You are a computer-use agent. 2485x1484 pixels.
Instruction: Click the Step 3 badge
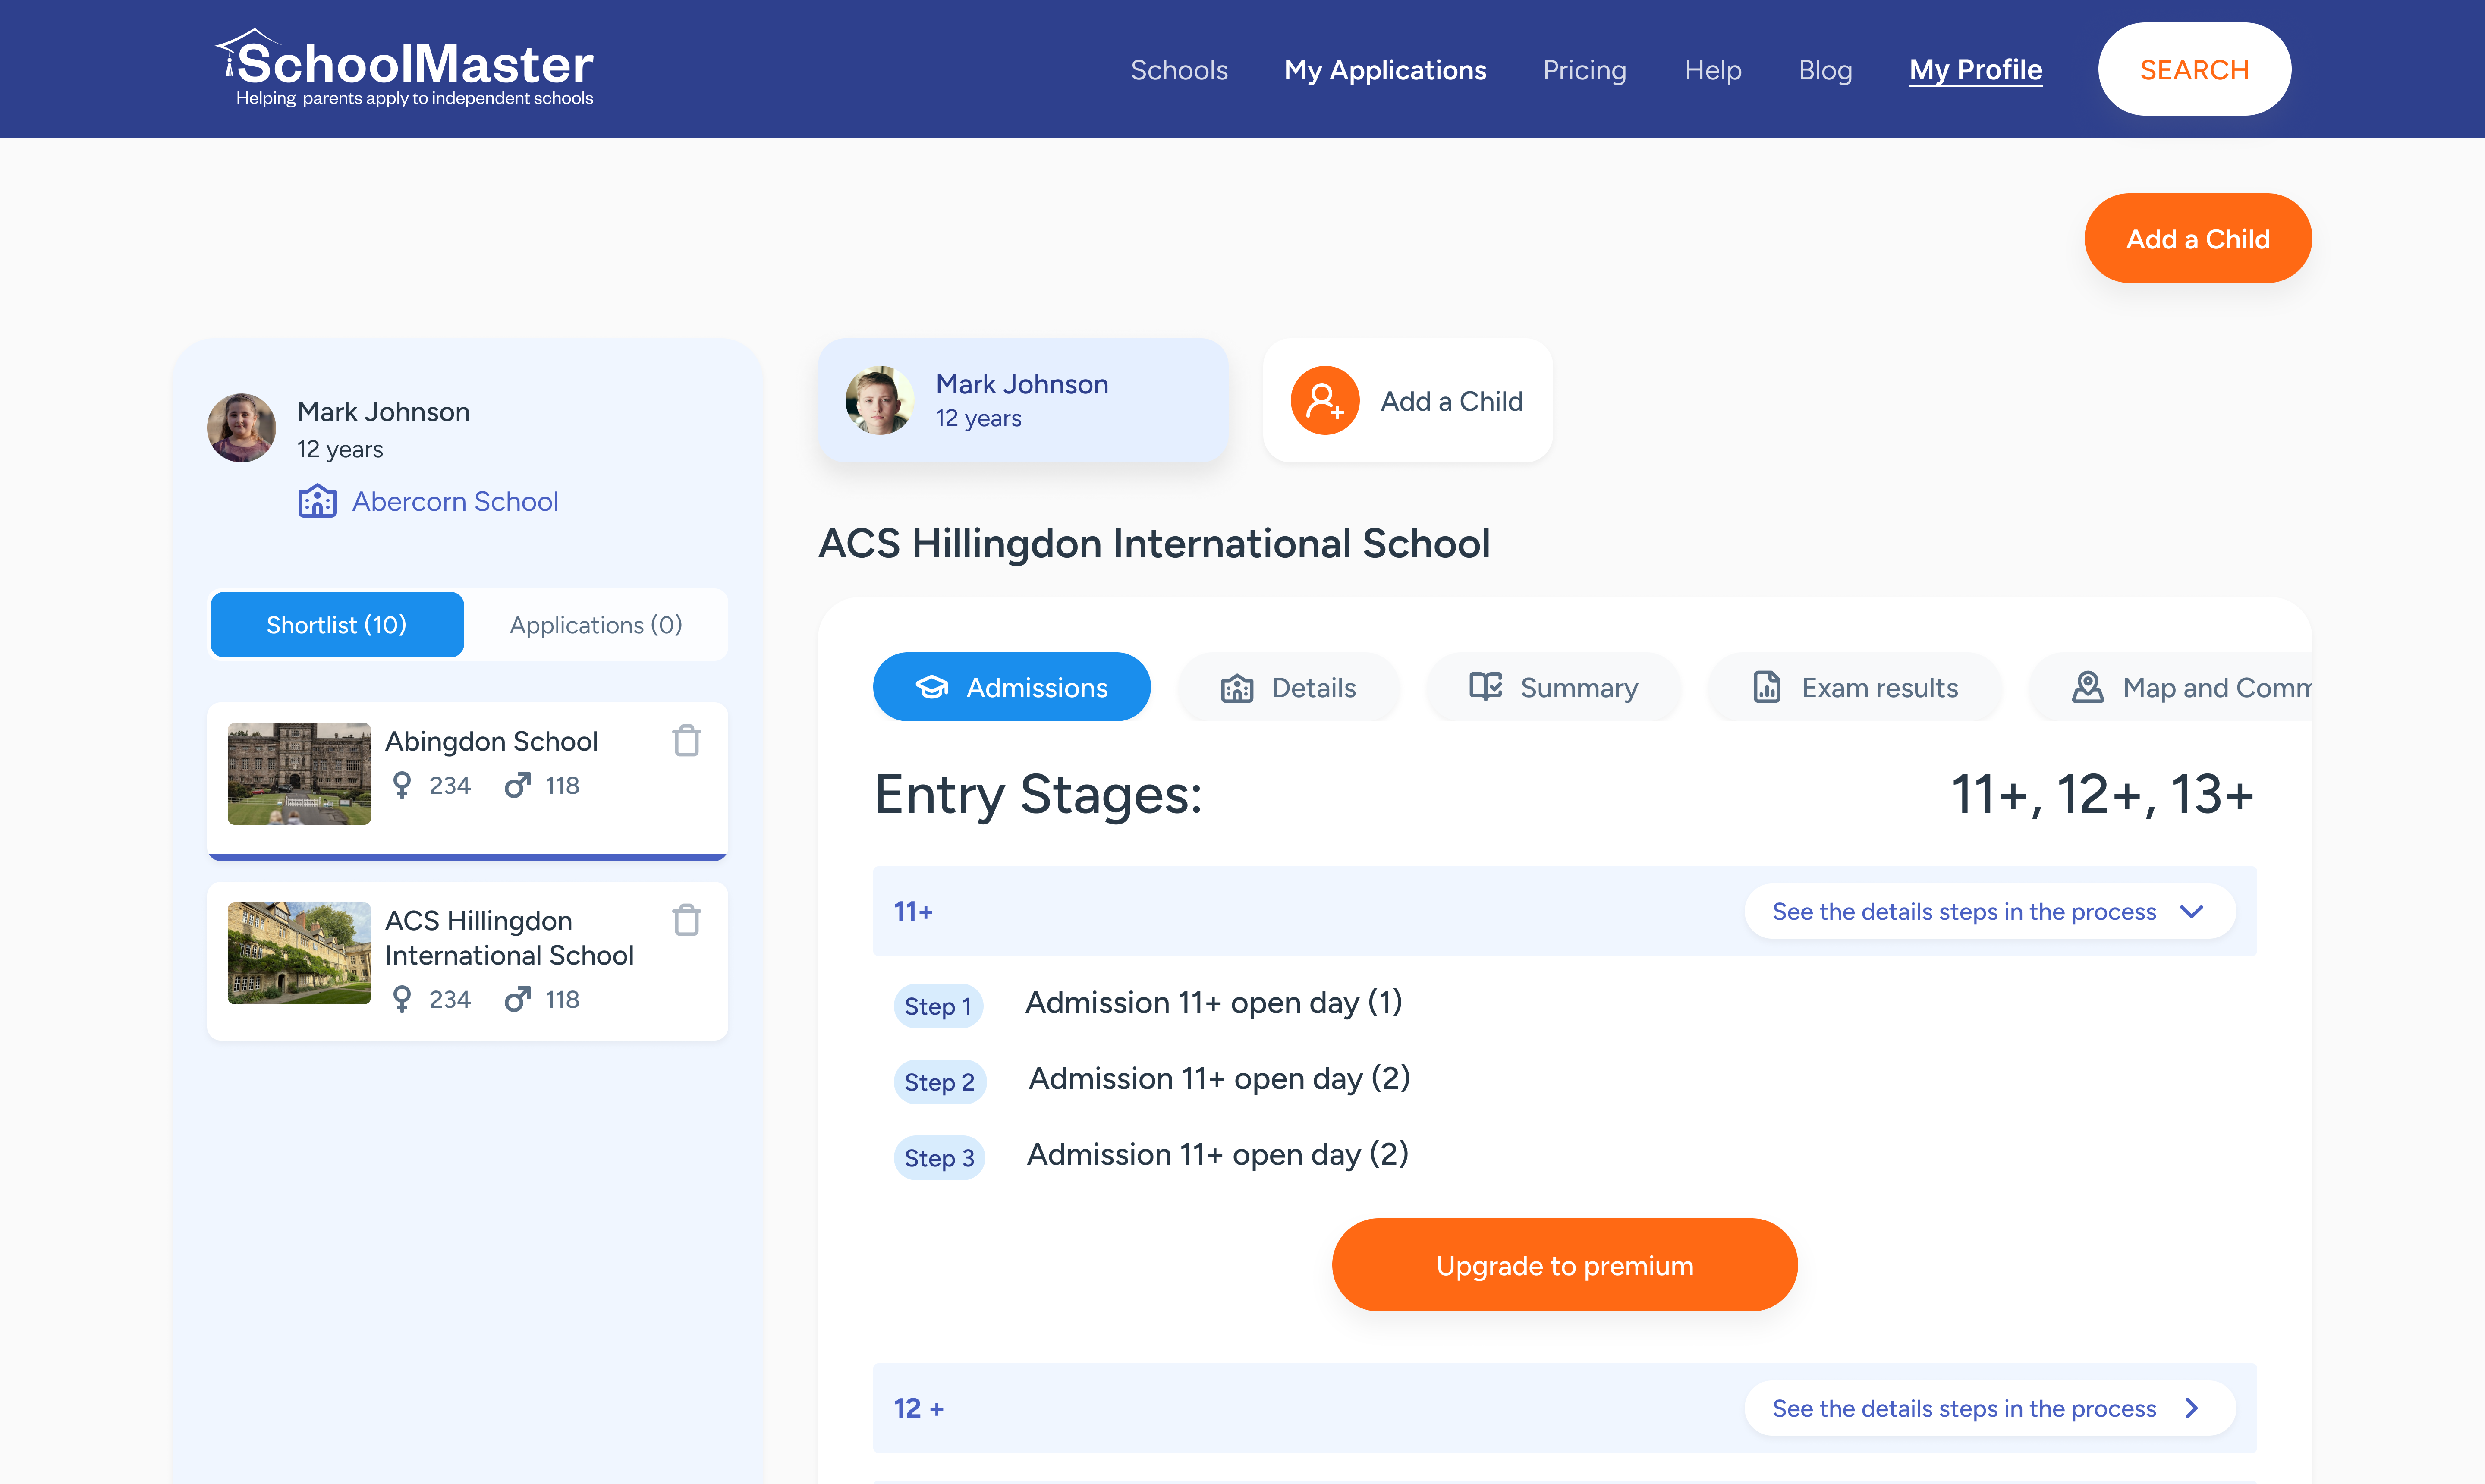point(940,1158)
